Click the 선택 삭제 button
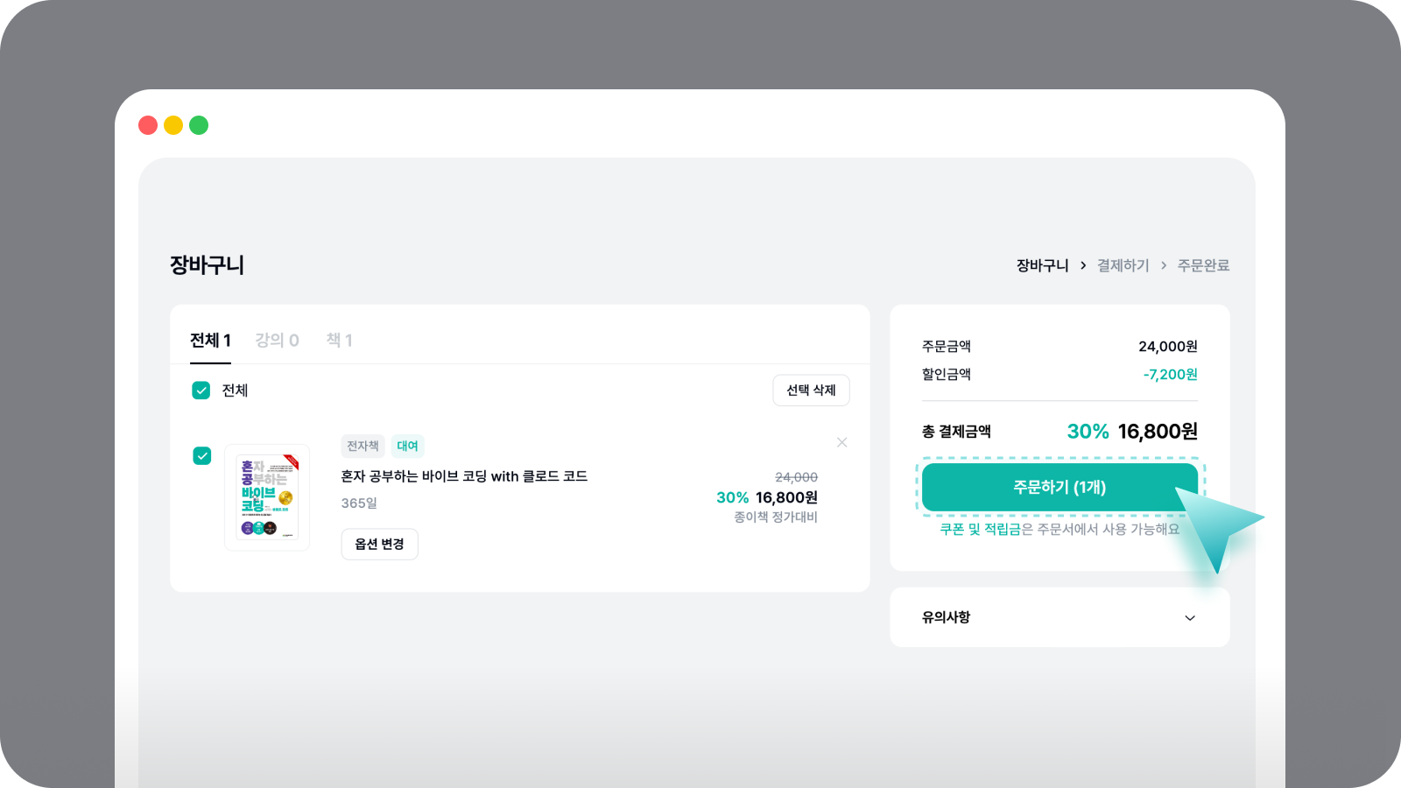 click(x=811, y=390)
